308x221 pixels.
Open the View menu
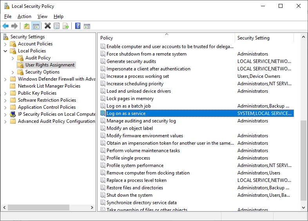click(42, 16)
